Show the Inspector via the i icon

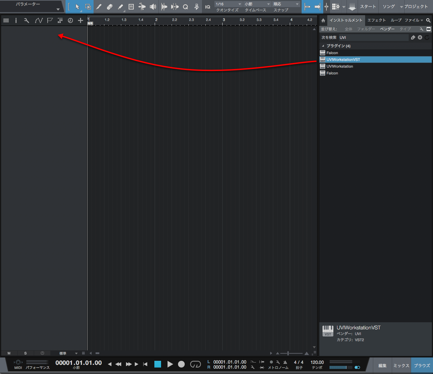(x=16, y=21)
